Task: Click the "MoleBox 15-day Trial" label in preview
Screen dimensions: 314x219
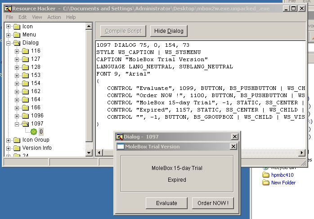Action: [x=177, y=168]
